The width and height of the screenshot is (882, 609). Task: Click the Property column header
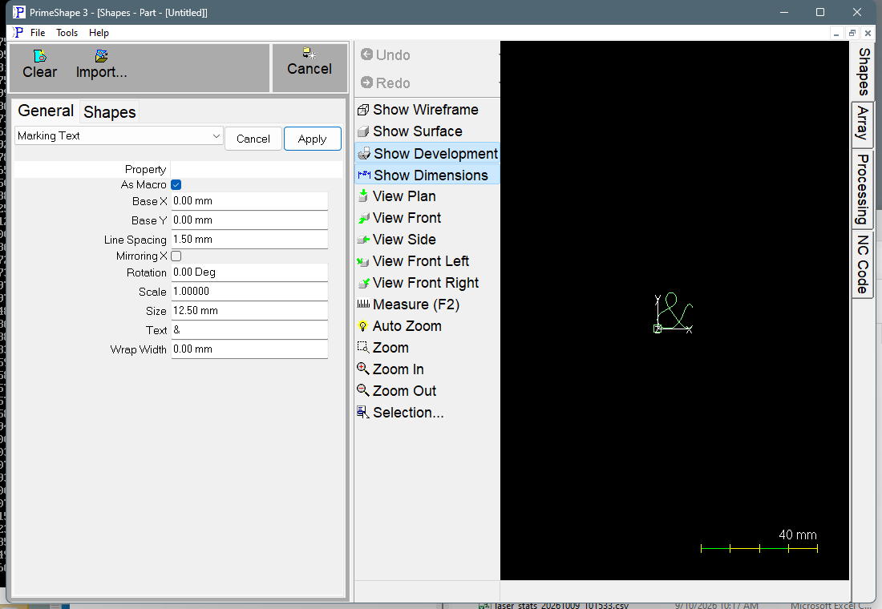tap(146, 169)
